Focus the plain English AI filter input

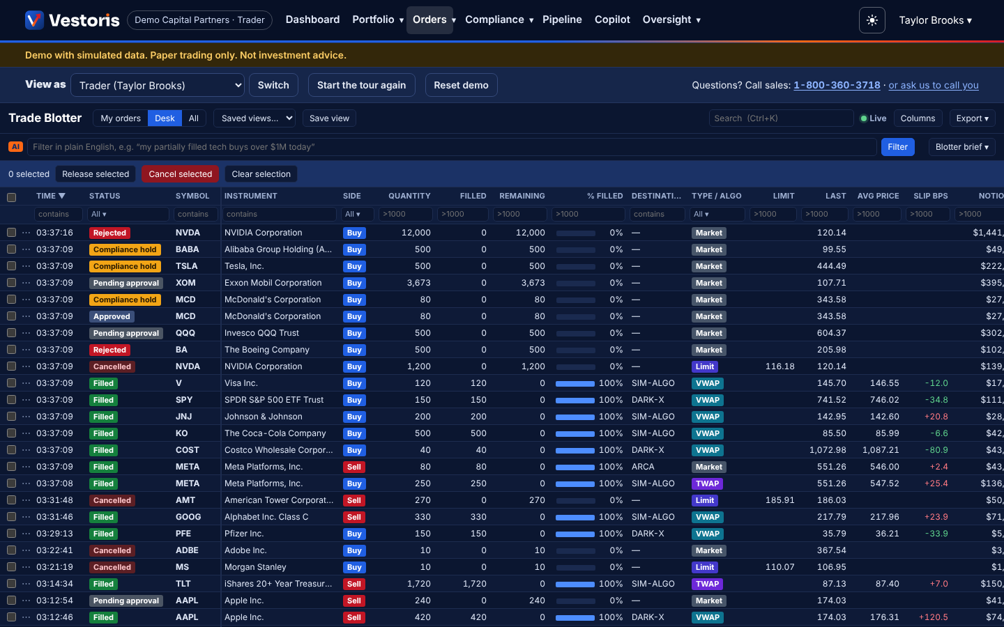[452, 147]
